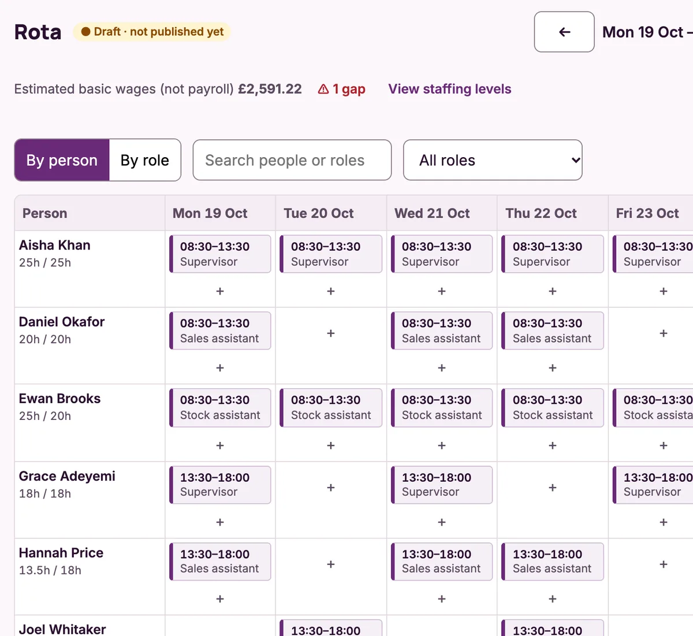Add shift for Aisha Khan on Fri 23 Oct
Screen dimensions: 693x636
pos(664,291)
